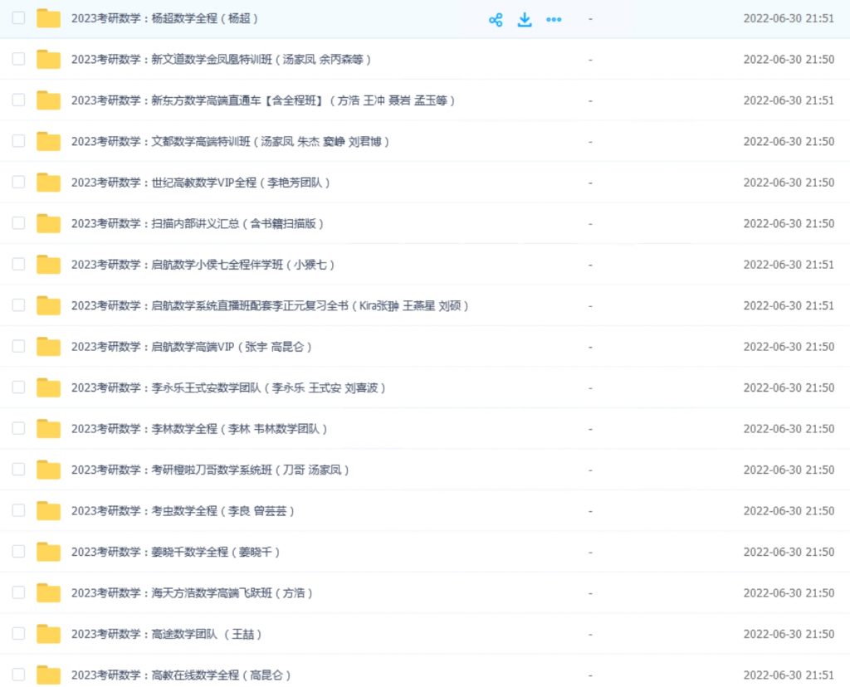
Task: Click folder icon of 姜晓千数学全程
Action: (48, 552)
